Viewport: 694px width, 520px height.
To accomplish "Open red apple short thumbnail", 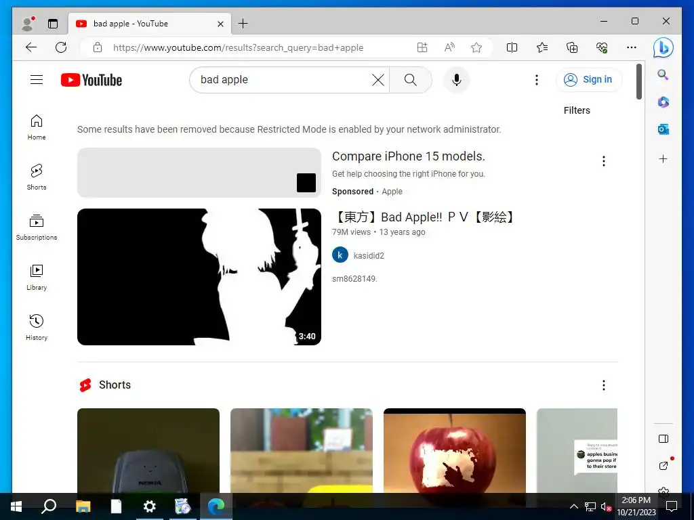I will tap(455, 450).
